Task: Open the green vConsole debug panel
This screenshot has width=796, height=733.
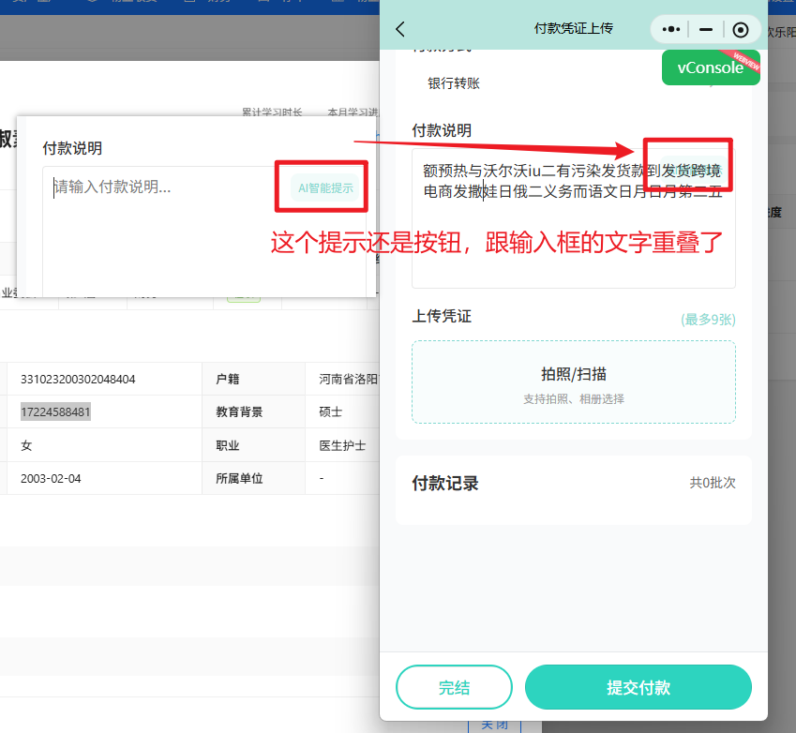Action: pos(710,67)
